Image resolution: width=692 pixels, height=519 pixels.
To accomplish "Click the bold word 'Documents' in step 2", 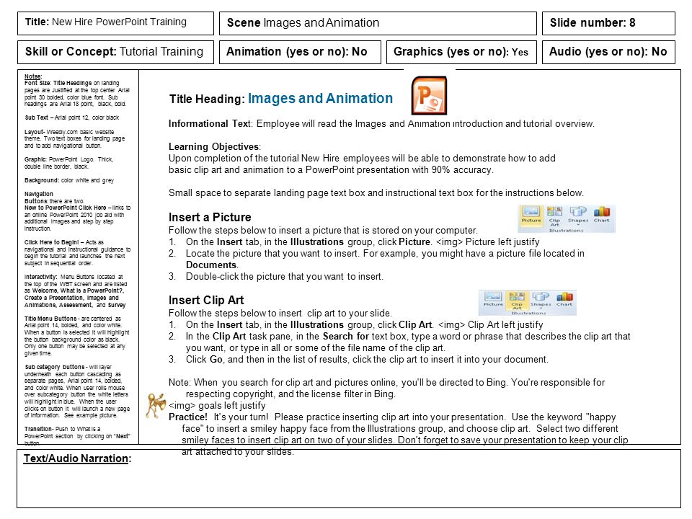I will [211, 265].
